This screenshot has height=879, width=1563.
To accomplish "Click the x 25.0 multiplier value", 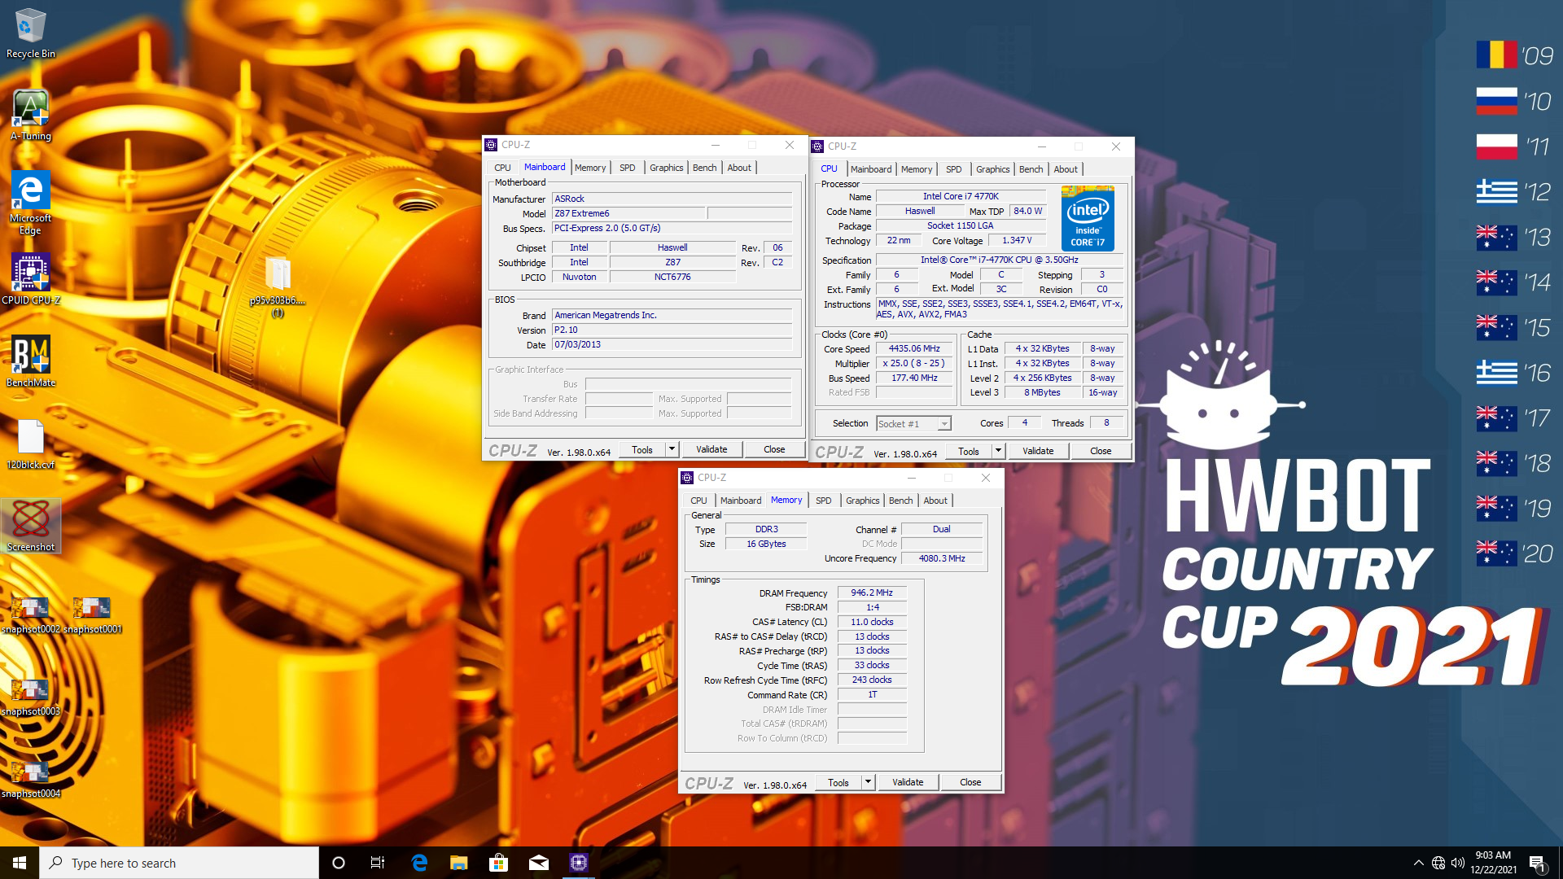I will coord(914,363).
